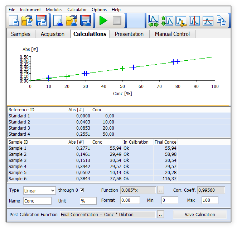Open Post Calibration Function ellipsis button

(x=160, y=214)
